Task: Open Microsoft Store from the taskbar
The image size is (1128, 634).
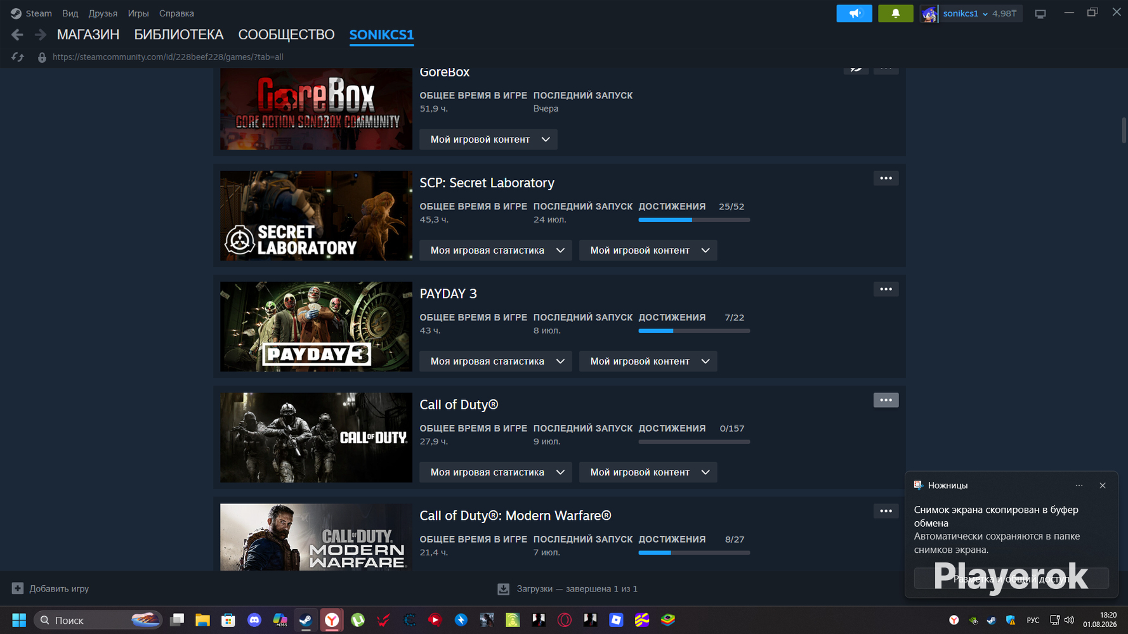Action: pyautogui.click(x=228, y=620)
